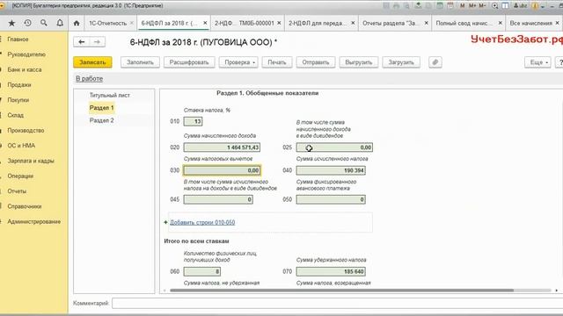
Task: Click the Отправить button
Action: tap(316, 62)
